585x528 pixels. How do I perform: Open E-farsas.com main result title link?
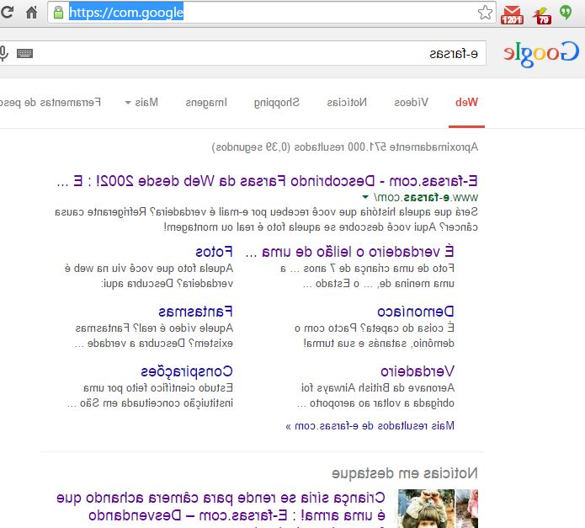coord(267,181)
